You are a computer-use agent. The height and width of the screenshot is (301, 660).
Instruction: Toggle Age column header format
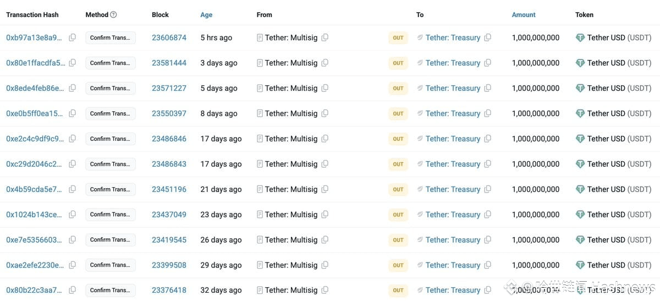tap(206, 15)
